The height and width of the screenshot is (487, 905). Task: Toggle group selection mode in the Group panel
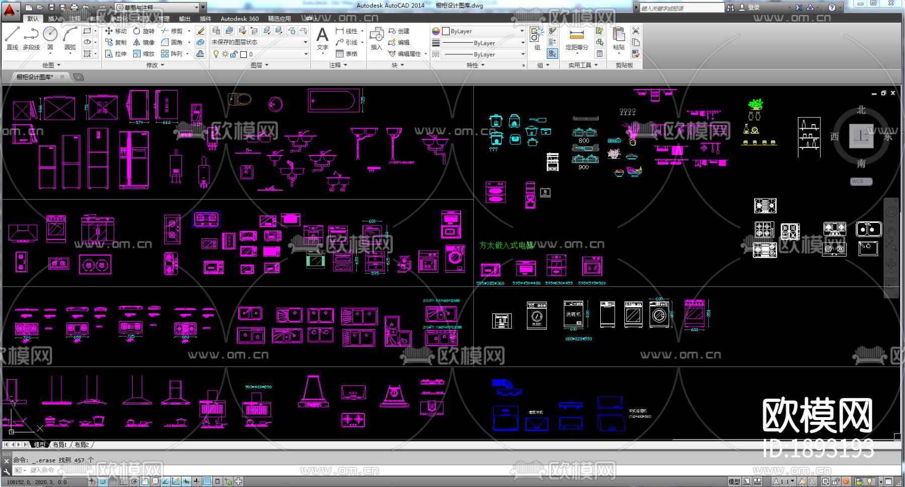[x=553, y=54]
